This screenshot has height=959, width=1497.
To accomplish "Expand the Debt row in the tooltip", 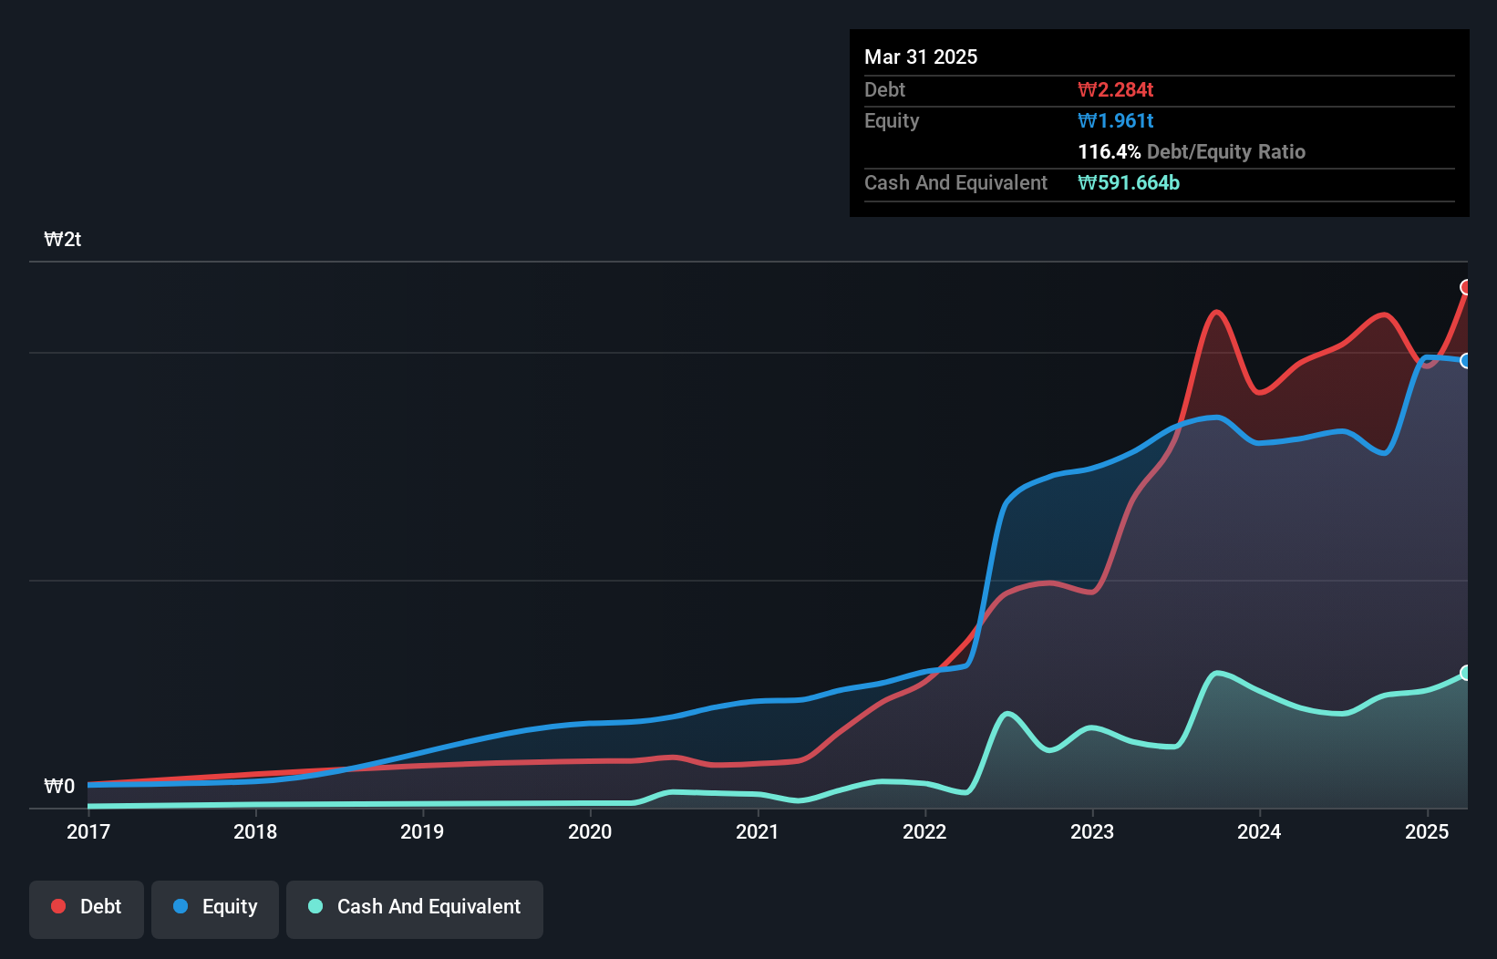I will point(884,89).
